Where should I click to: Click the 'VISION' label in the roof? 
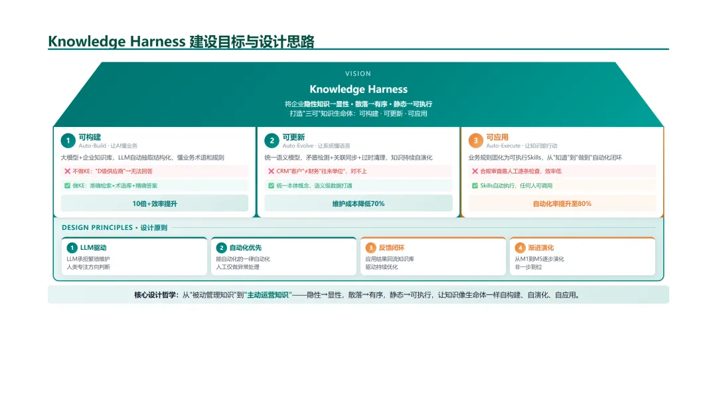tap(358, 74)
